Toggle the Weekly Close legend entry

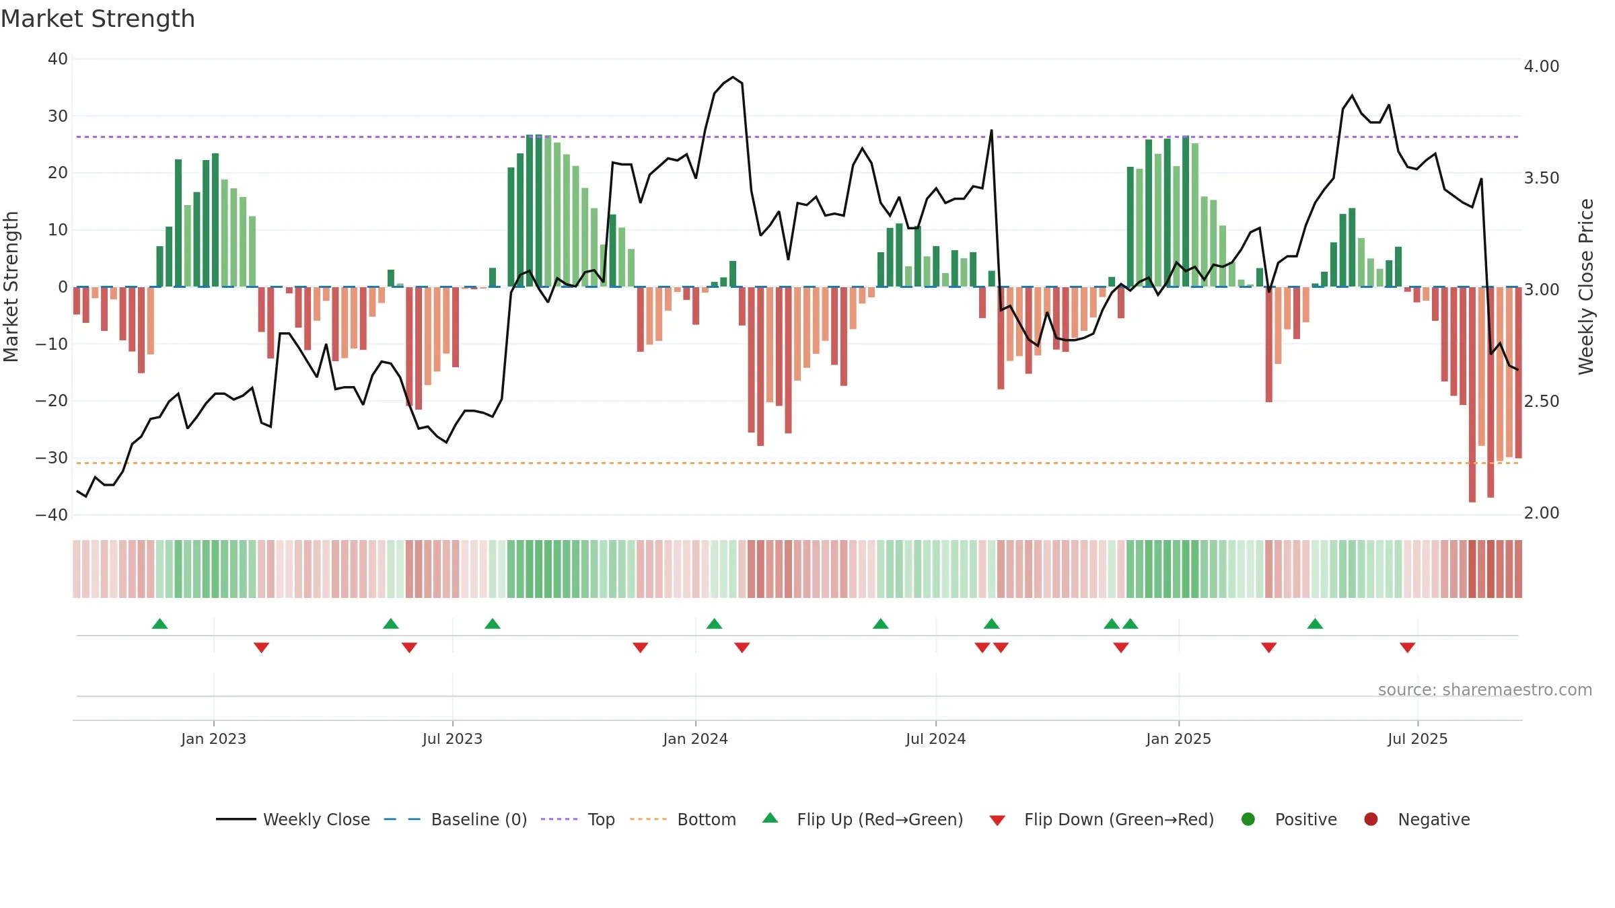[293, 819]
